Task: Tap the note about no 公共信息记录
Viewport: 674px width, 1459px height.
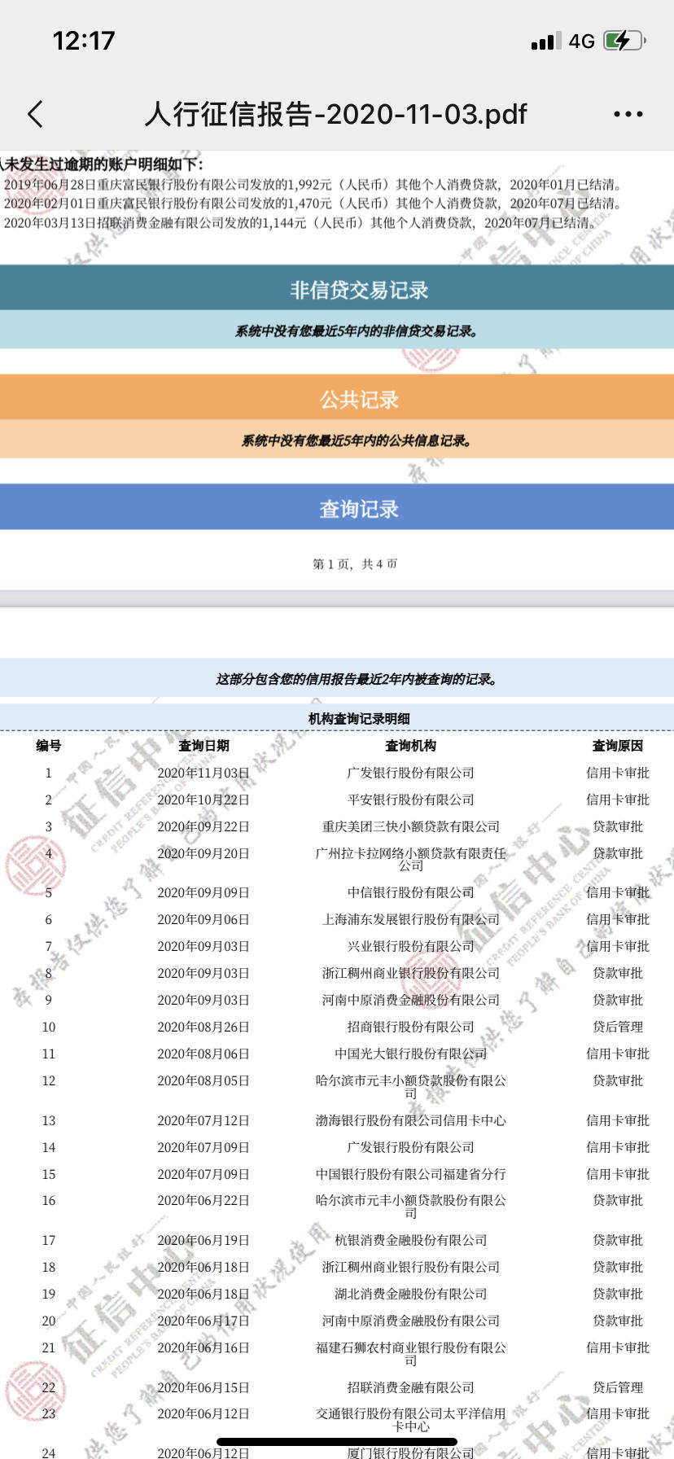Action: pyautogui.click(x=357, y=441)
